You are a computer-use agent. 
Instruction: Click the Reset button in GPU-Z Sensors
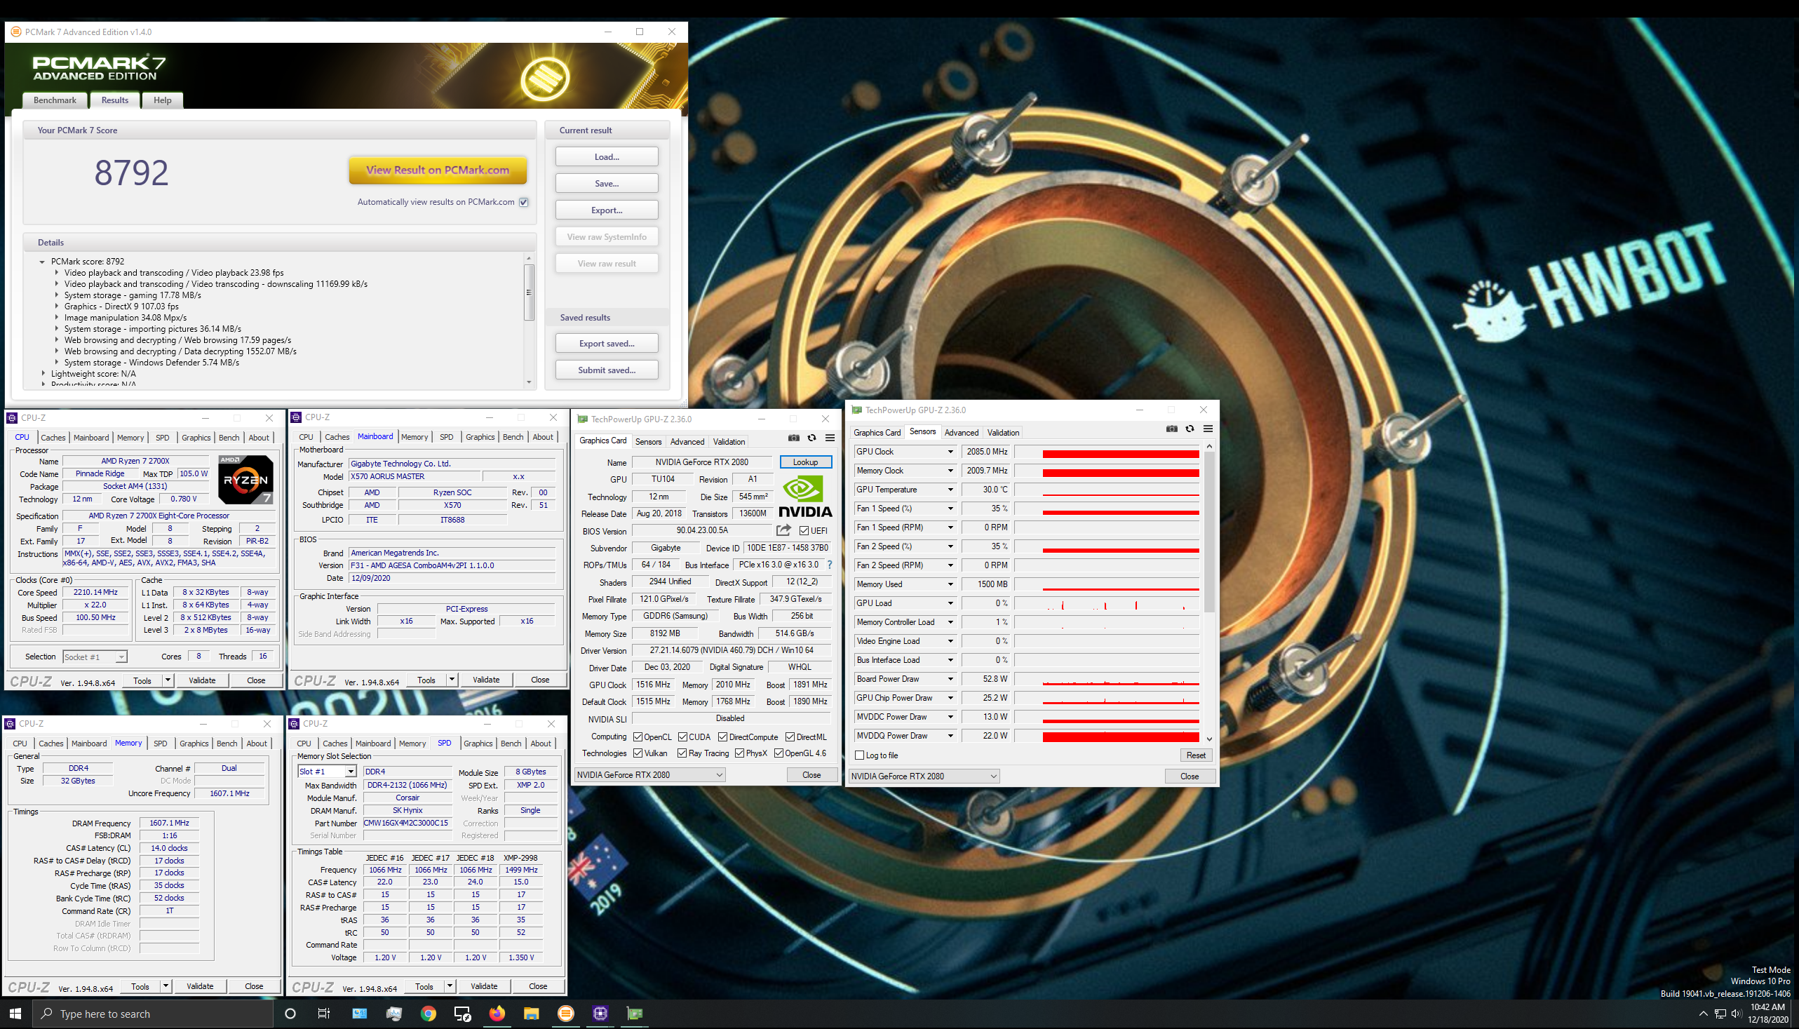(1196, 755)
